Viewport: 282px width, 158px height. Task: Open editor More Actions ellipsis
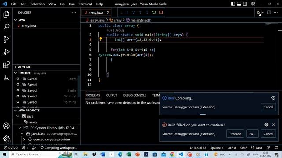pyautogui.click(x=276, y=12)
